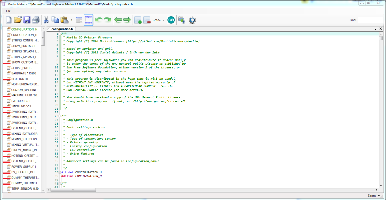Click the green Redo arrow
This screenshot has height=200, width=386.
point(108,20)
